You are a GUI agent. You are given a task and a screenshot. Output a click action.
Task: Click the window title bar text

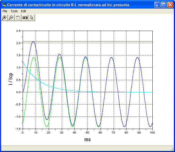pos(68,5)
